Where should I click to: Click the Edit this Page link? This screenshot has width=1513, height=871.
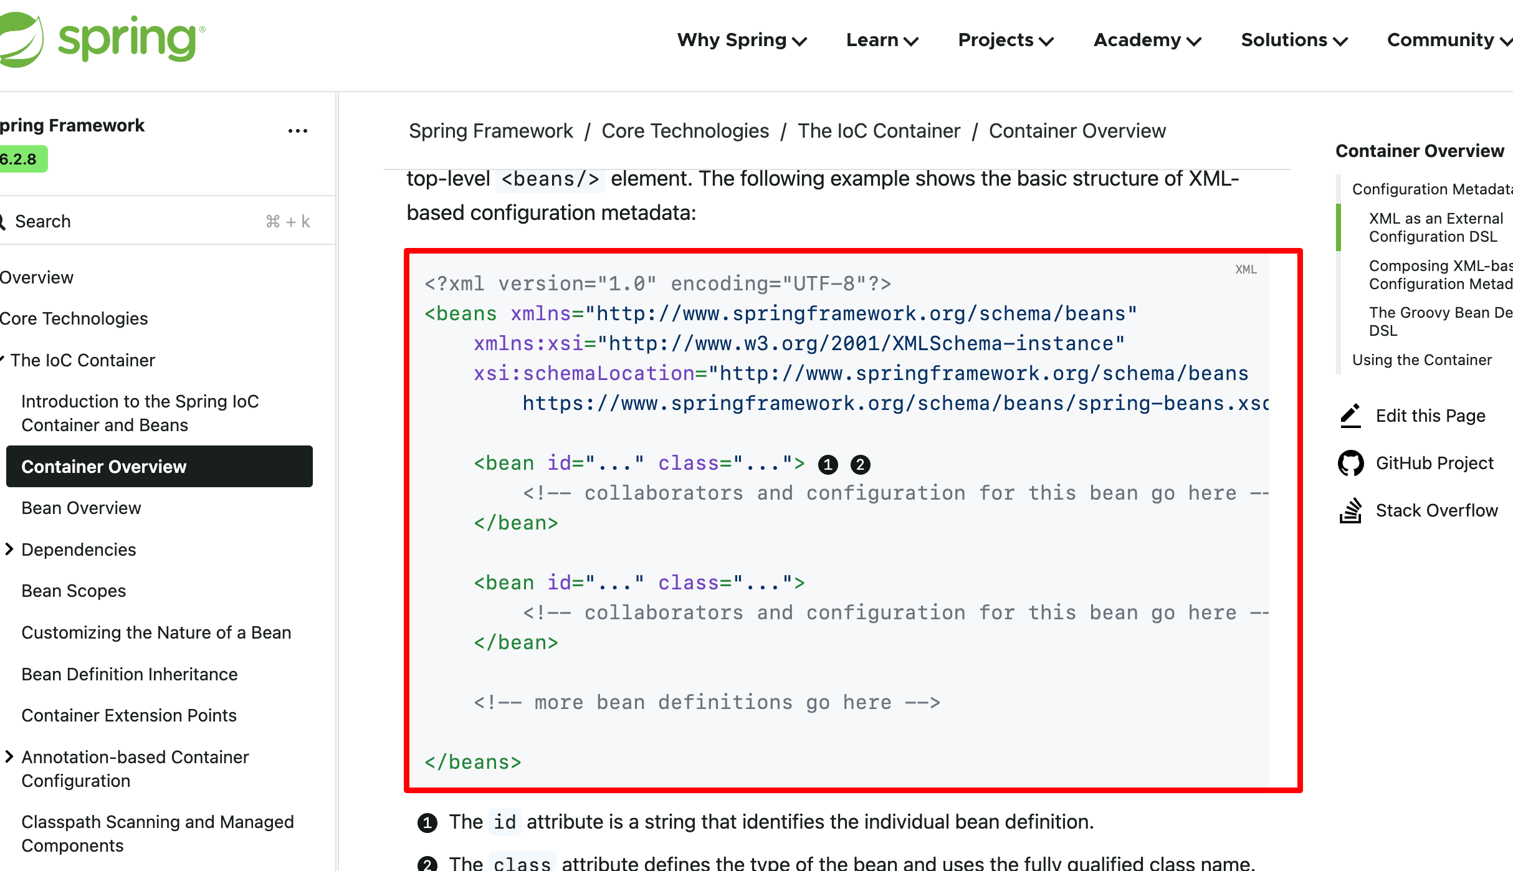[x=1431, y=416]
